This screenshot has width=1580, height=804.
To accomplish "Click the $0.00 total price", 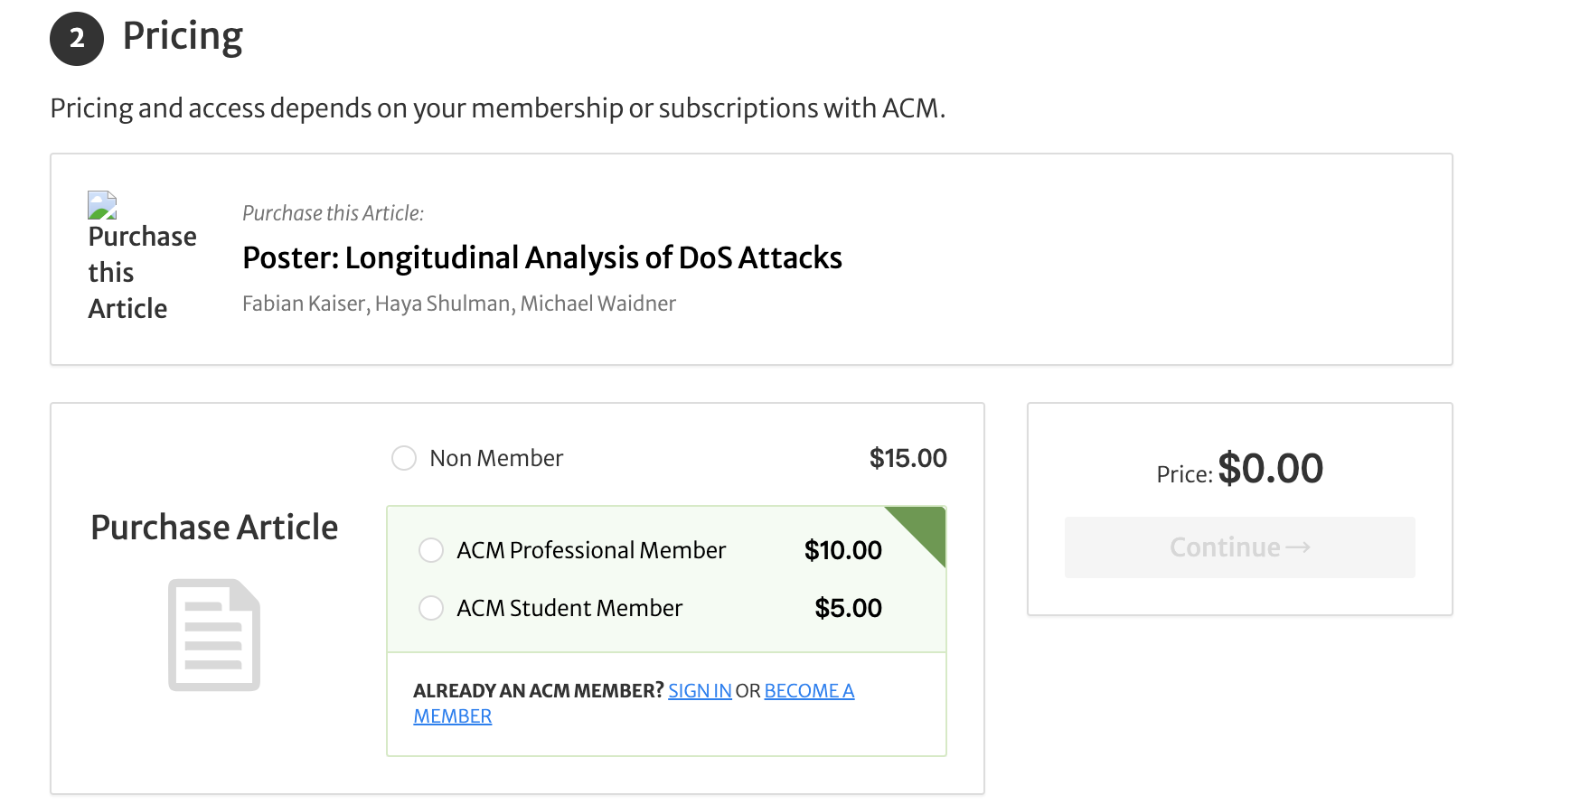I will coord(1270,469).
